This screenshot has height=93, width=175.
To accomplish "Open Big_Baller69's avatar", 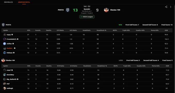I will 4,79.
